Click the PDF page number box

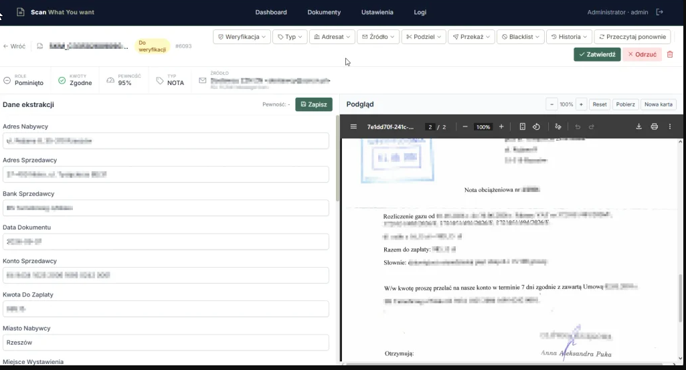430,127
